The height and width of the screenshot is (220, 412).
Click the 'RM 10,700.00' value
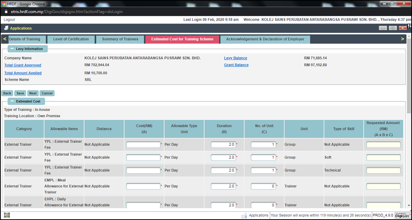tap(96, 73)
